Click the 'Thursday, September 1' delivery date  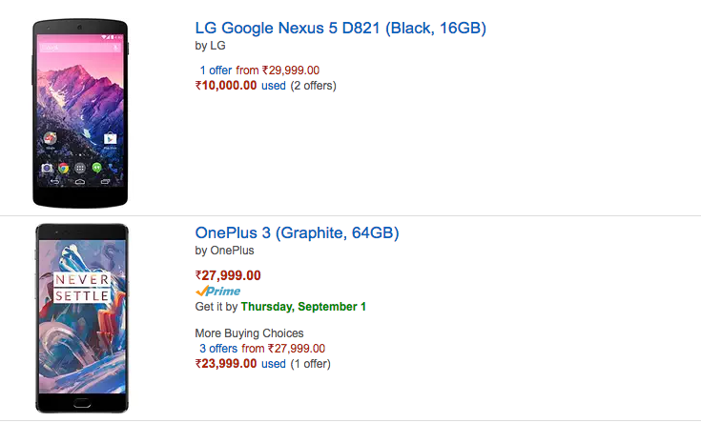pyautogui.click(x=303, y=307)
